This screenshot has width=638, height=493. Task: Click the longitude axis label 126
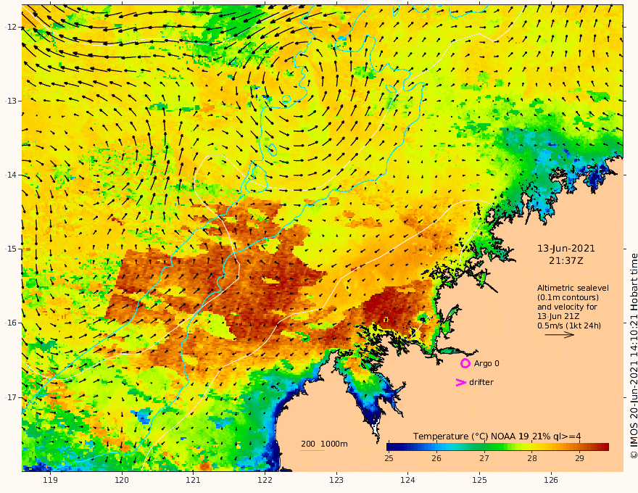coord(551,481)
